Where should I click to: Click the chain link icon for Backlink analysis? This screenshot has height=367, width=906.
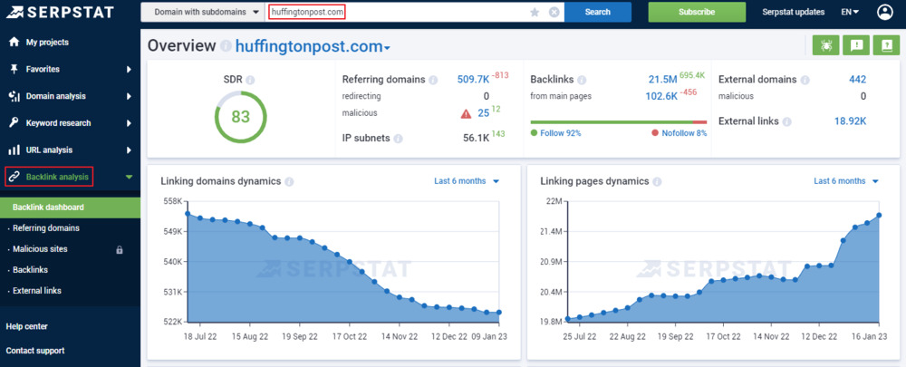pyautogui.click(x=14, y=177)
